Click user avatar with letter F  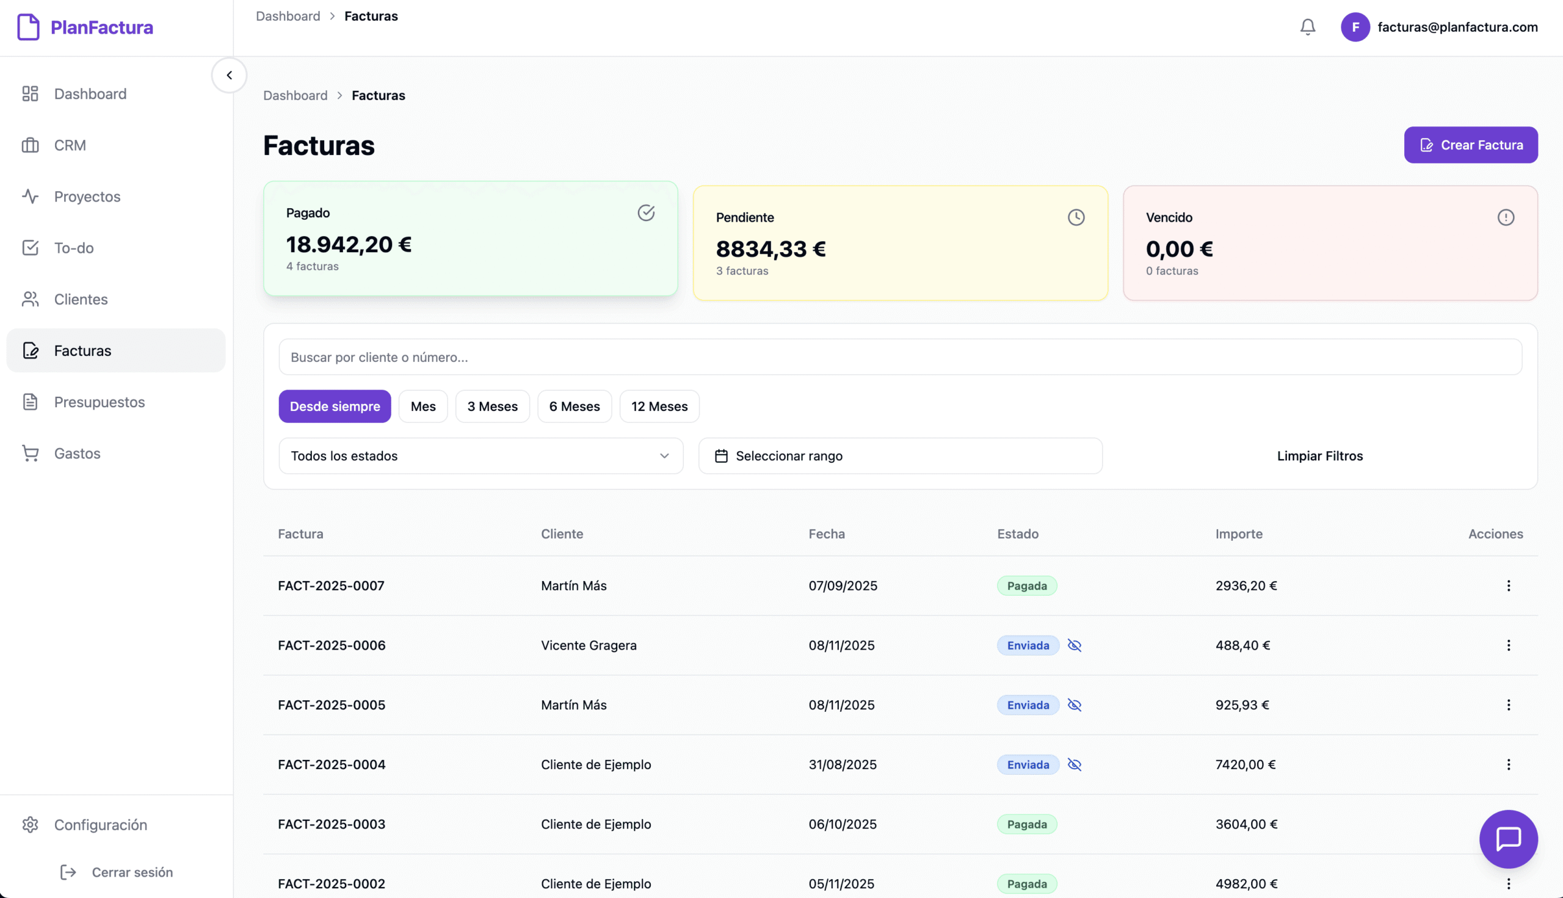[x=1355, y=27]
